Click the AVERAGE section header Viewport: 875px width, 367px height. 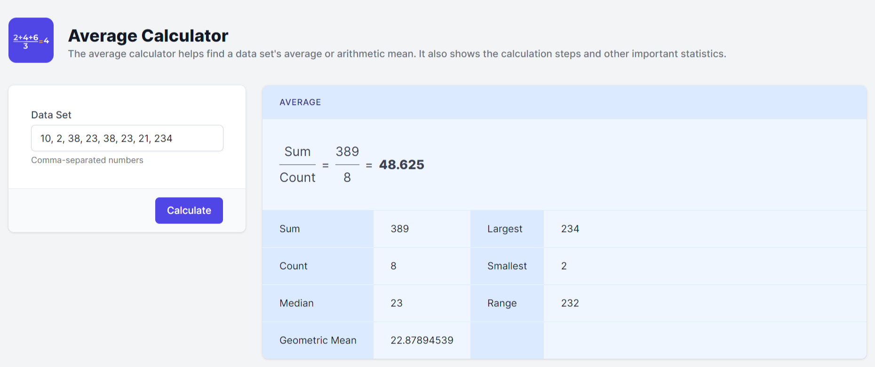pyautogui.click(x=300, y=103)
